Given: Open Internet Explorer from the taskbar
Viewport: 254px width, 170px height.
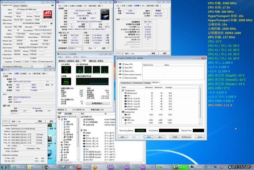Looking at the screenshot, I should pyautogui.click(x=18, y=167).
